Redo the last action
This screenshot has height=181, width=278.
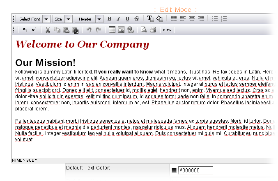click(x=98, y=30)
